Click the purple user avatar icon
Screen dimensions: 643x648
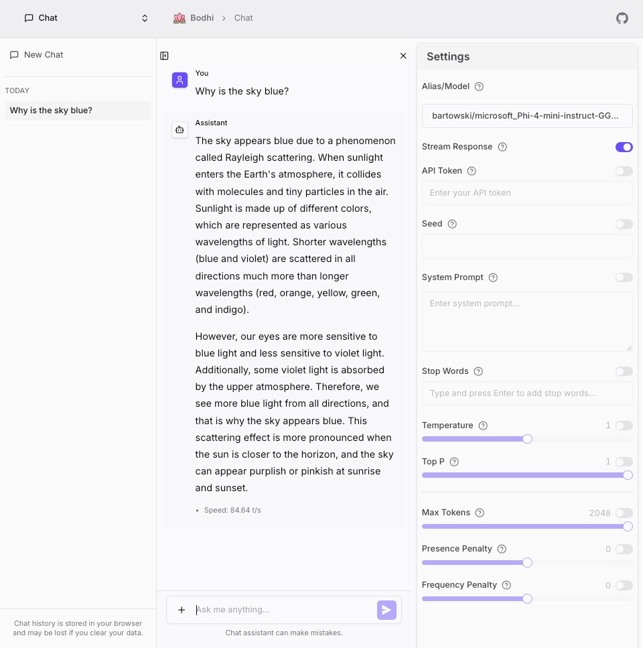[180, 80]
